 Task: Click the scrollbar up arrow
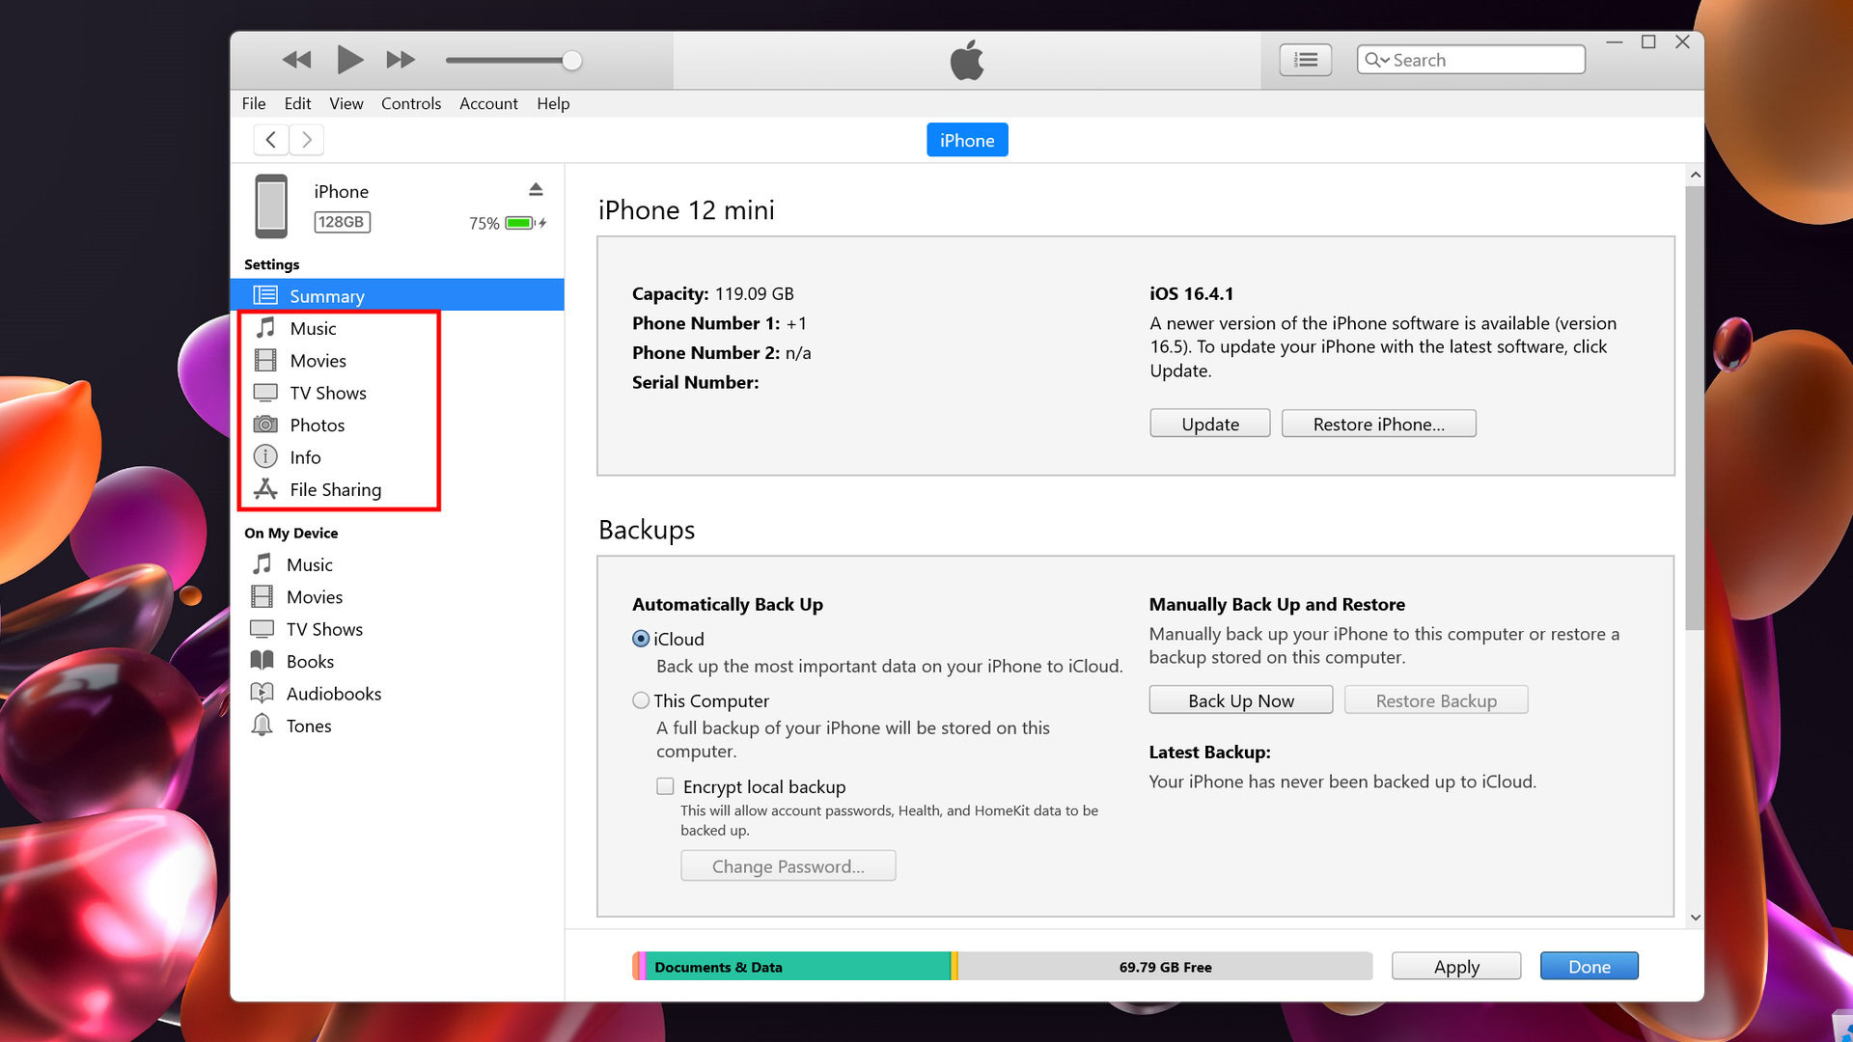click(x=1695, y=176)
